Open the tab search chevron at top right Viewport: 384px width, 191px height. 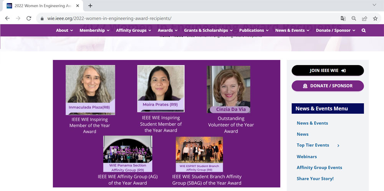click(x=374, y=5)
